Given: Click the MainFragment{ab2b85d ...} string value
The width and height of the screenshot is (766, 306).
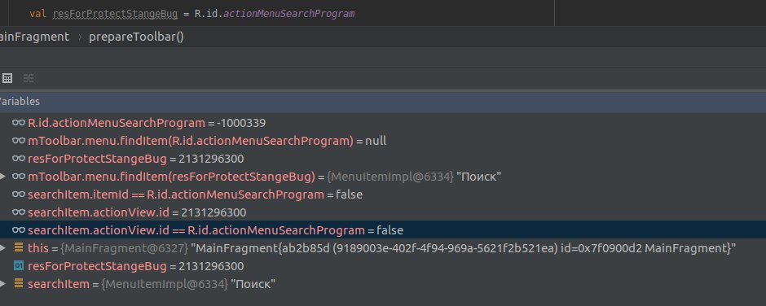Looking at the screenshot, I should pyautogui.click(x=463, y=248).
